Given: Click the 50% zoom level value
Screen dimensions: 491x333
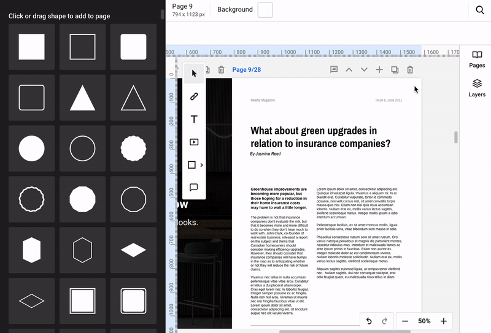Looking at the screenshot, I should pos(424,321).
